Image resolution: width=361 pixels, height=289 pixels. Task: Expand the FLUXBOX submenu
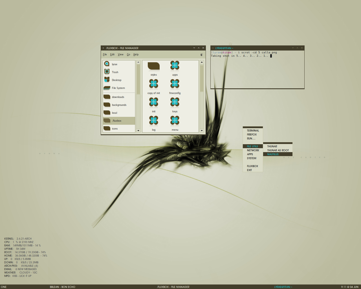(253, 166)
